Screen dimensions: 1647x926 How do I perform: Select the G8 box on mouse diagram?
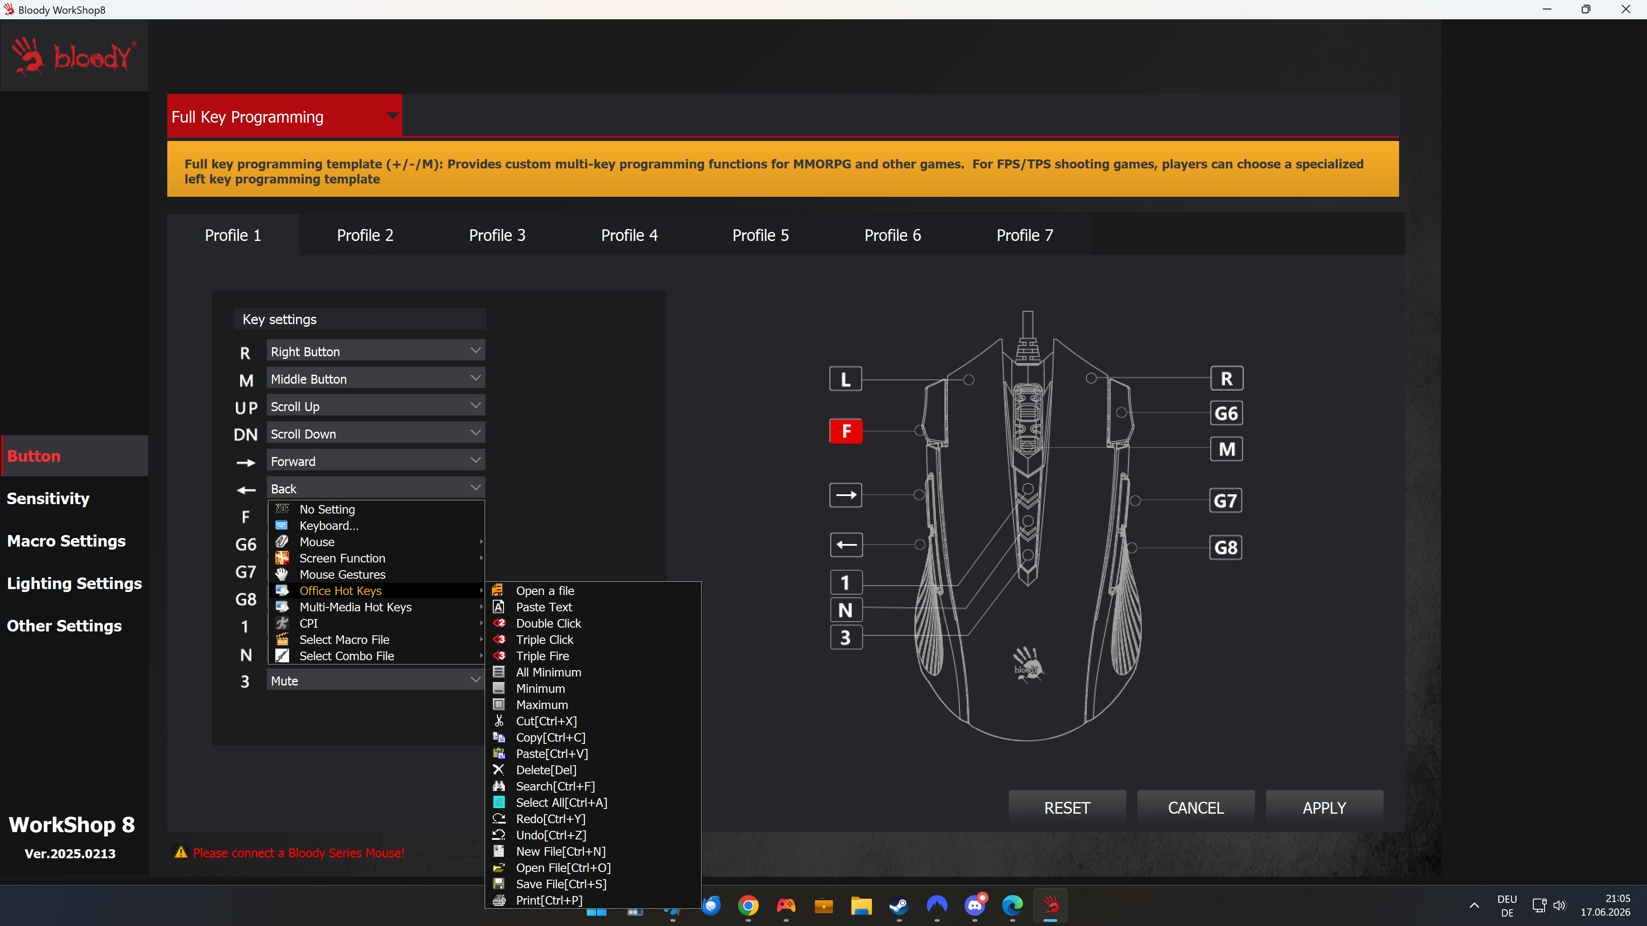click(x=1225, y=547)
